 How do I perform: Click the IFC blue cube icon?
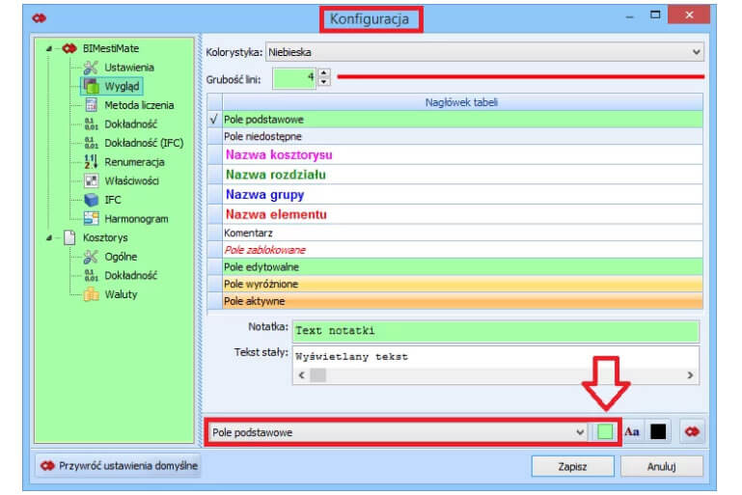[x=92, y=200]
